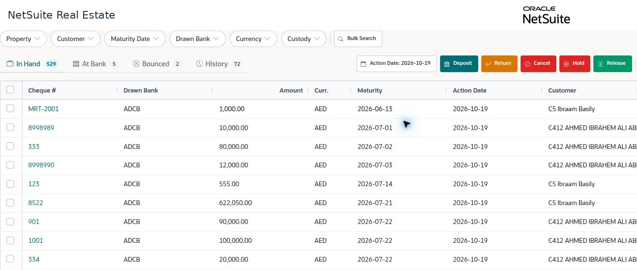Open cheque link MRT-2001
This screenshot has width=637, height=270.
click(43, 109)
